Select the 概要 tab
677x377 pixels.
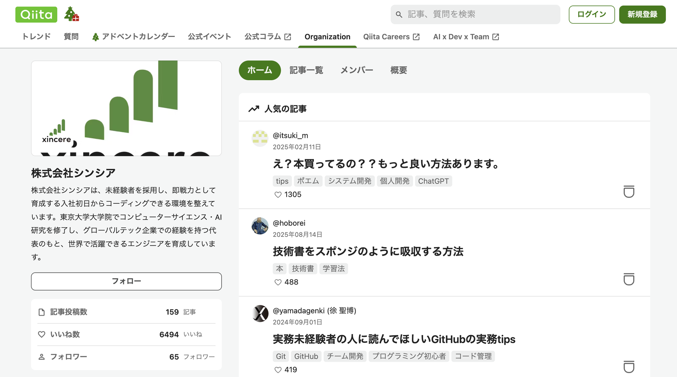tap(399, 70)
